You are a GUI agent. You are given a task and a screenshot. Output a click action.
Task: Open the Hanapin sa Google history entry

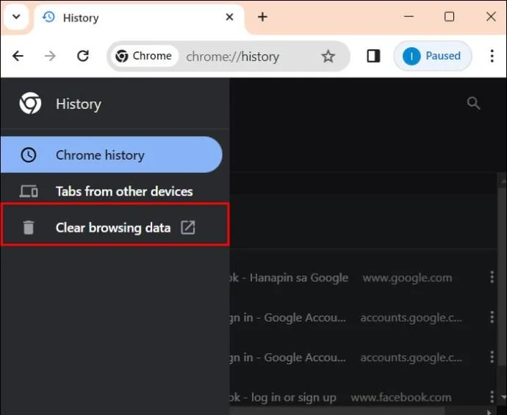click(289, 277)
